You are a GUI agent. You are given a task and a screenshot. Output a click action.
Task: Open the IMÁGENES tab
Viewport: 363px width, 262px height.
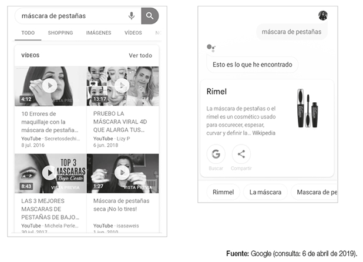coord(99,33)
